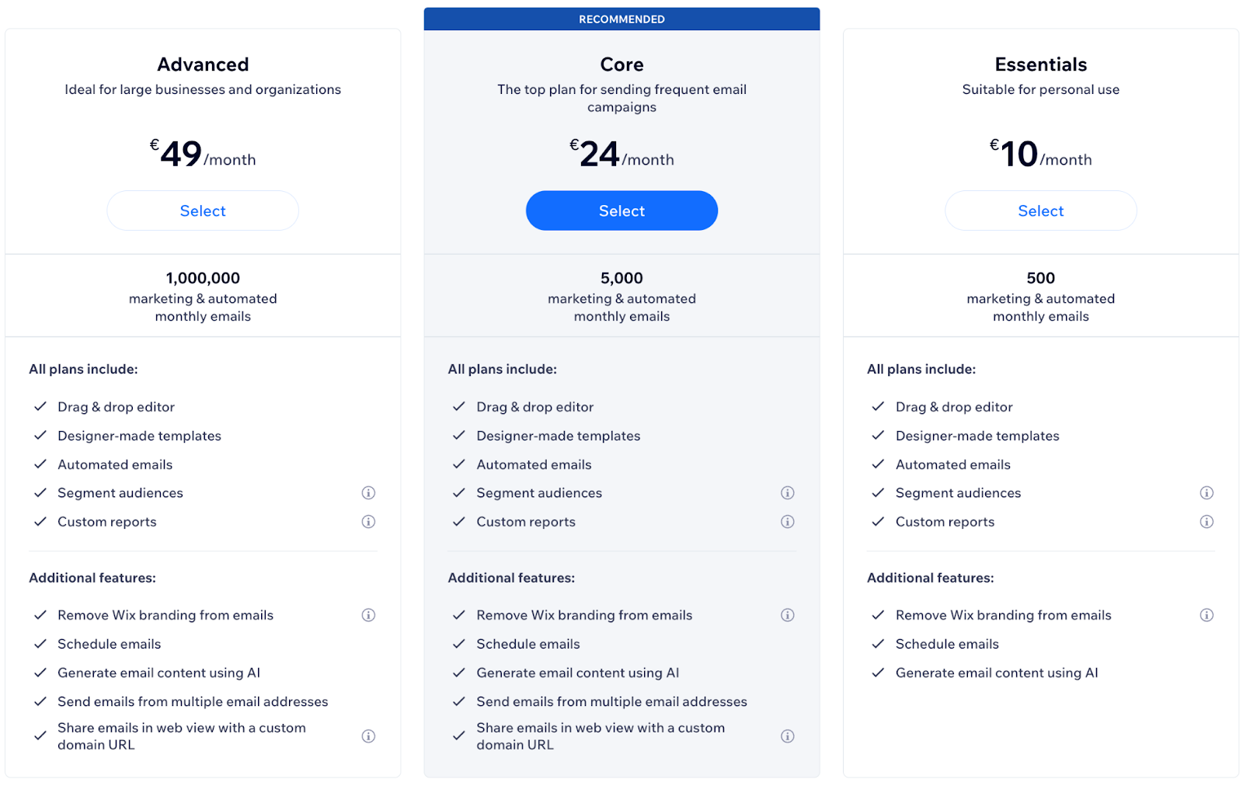Open info tooltip for Segment audiences in Core plan
This screenshot has height=793, width=1243.
point(787,492)
